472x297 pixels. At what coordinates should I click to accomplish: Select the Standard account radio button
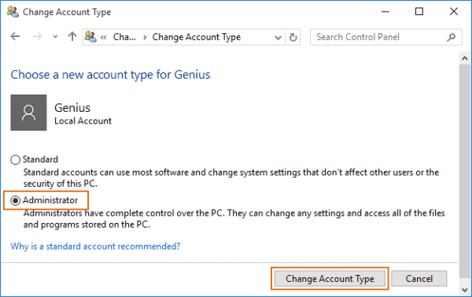(16, 159)
